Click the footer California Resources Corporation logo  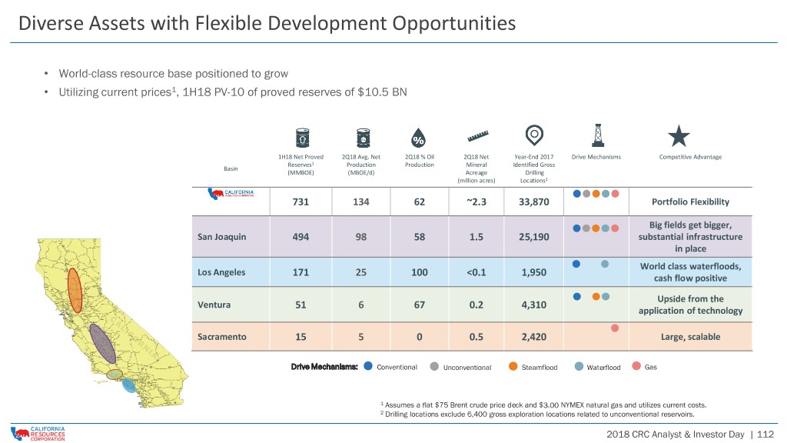point(38,434)
